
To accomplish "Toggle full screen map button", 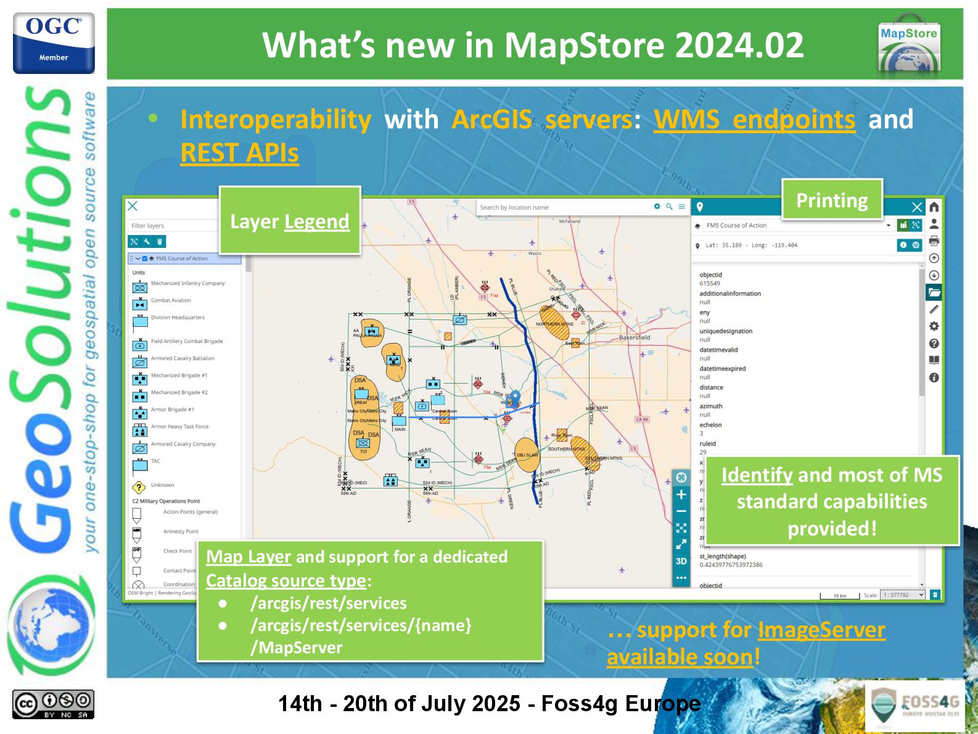I will [x=681, y=545].
